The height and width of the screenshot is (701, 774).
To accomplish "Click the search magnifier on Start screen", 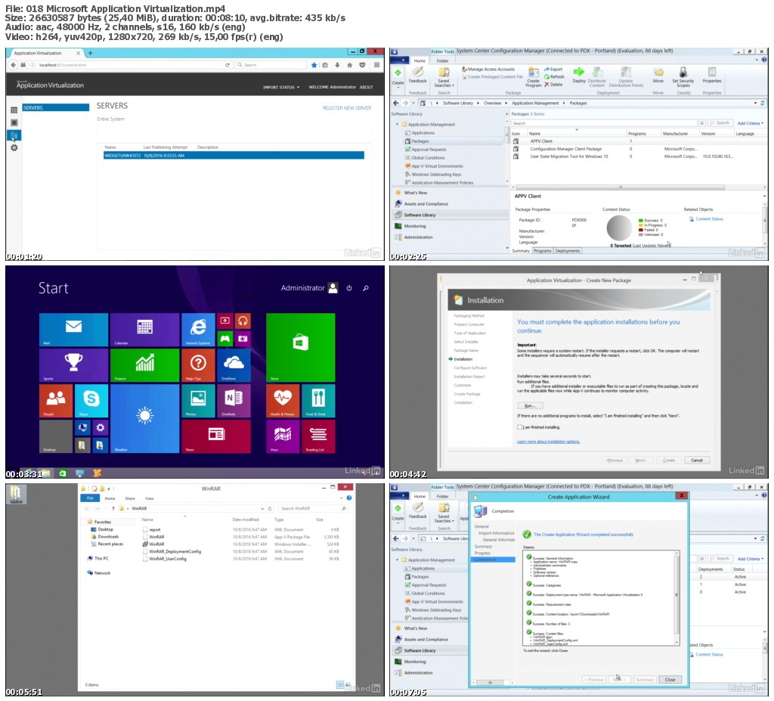I will tap(366, 288).
